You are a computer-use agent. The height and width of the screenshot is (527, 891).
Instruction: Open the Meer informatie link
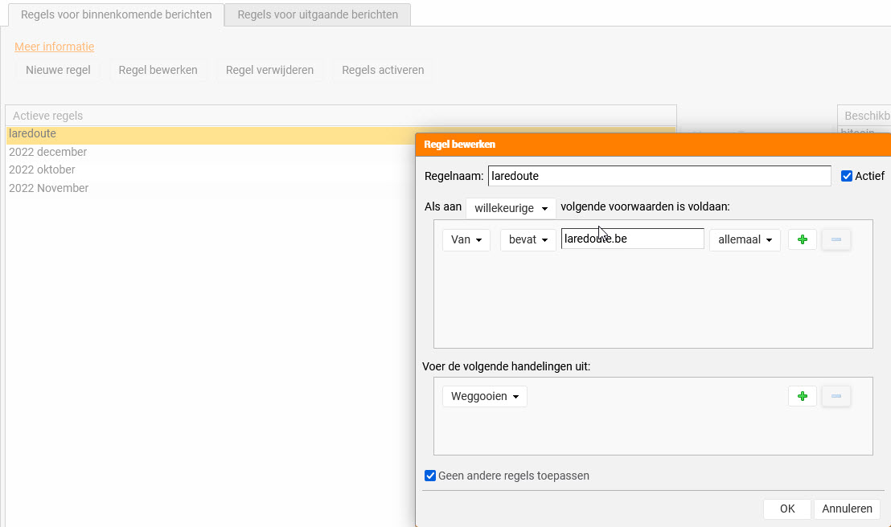[55, 47]
